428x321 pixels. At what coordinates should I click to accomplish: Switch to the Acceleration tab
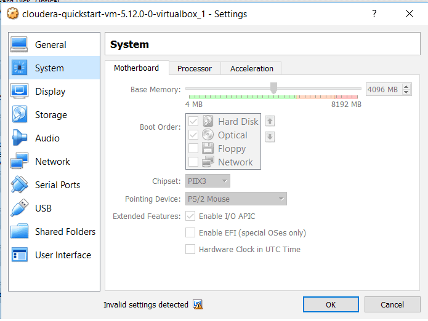pyautogui.click(x=251, y=68)
